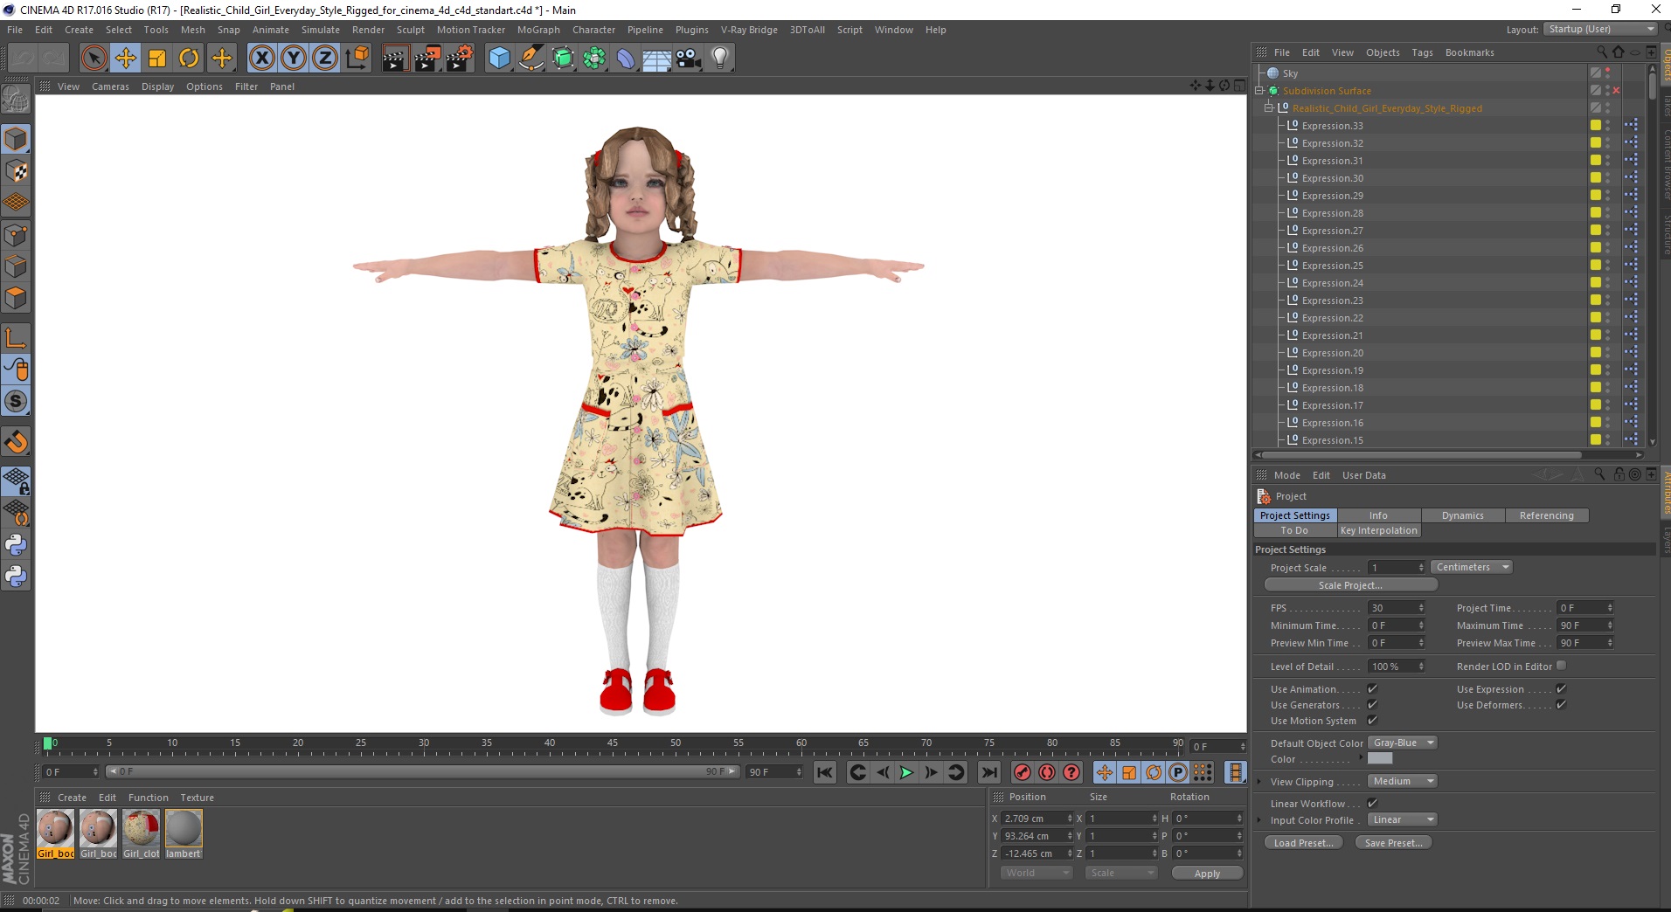Click the upper Python script icon

point(17,545)
